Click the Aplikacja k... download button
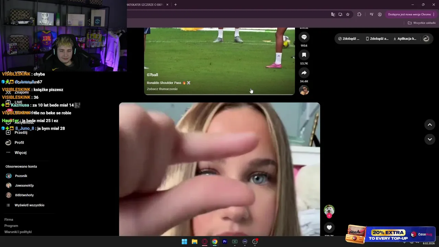The width and height of the screenshot is (439, 247). point(405,39)
